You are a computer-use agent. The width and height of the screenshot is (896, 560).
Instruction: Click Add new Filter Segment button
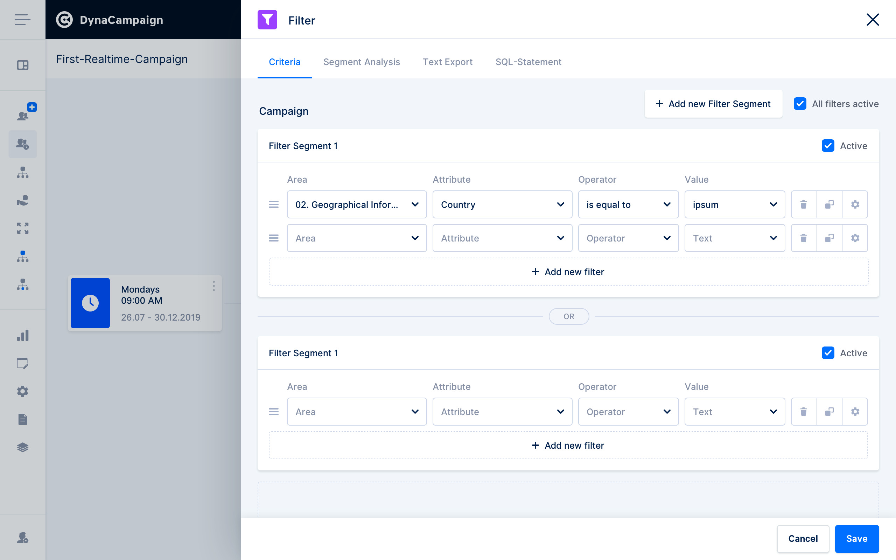(x=713, y=104)
